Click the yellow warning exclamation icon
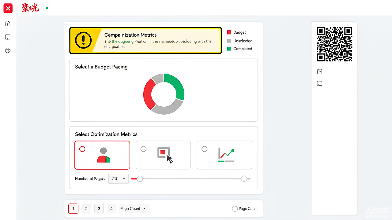 click(x=83, y=40)
